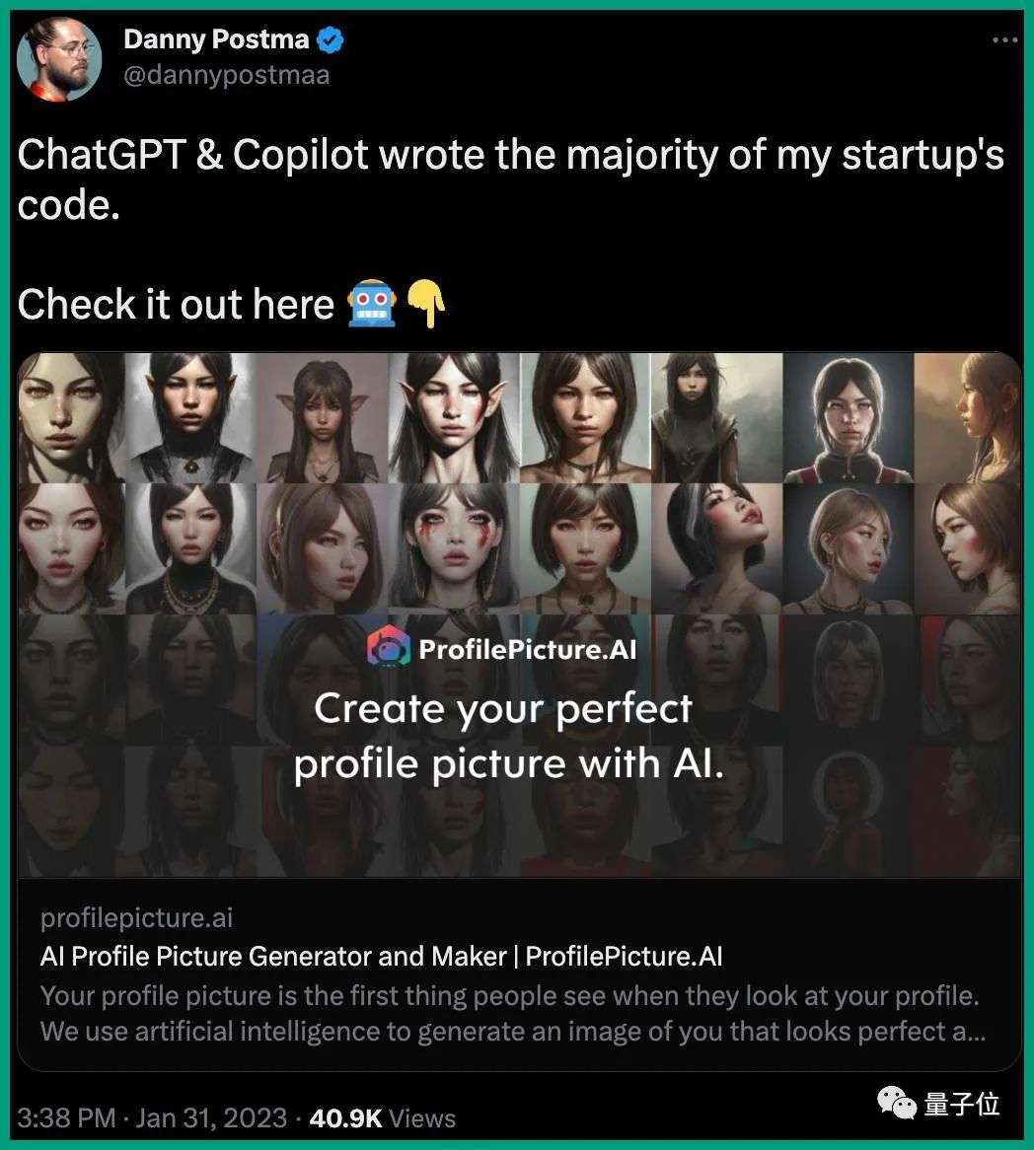
Task: Select the side-profile portrait at top right
Action: [x=967, y=417]
